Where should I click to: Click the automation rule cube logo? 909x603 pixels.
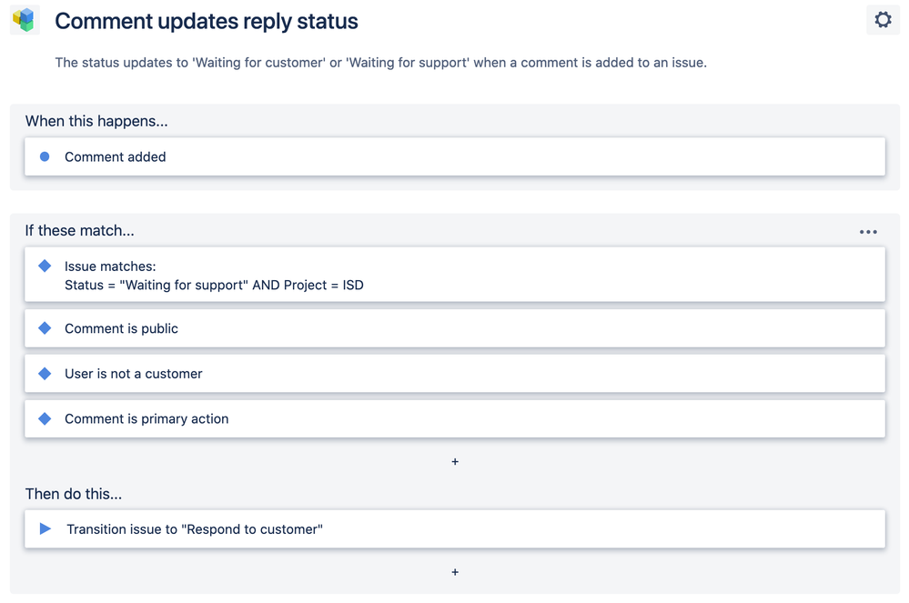point(25,20)
